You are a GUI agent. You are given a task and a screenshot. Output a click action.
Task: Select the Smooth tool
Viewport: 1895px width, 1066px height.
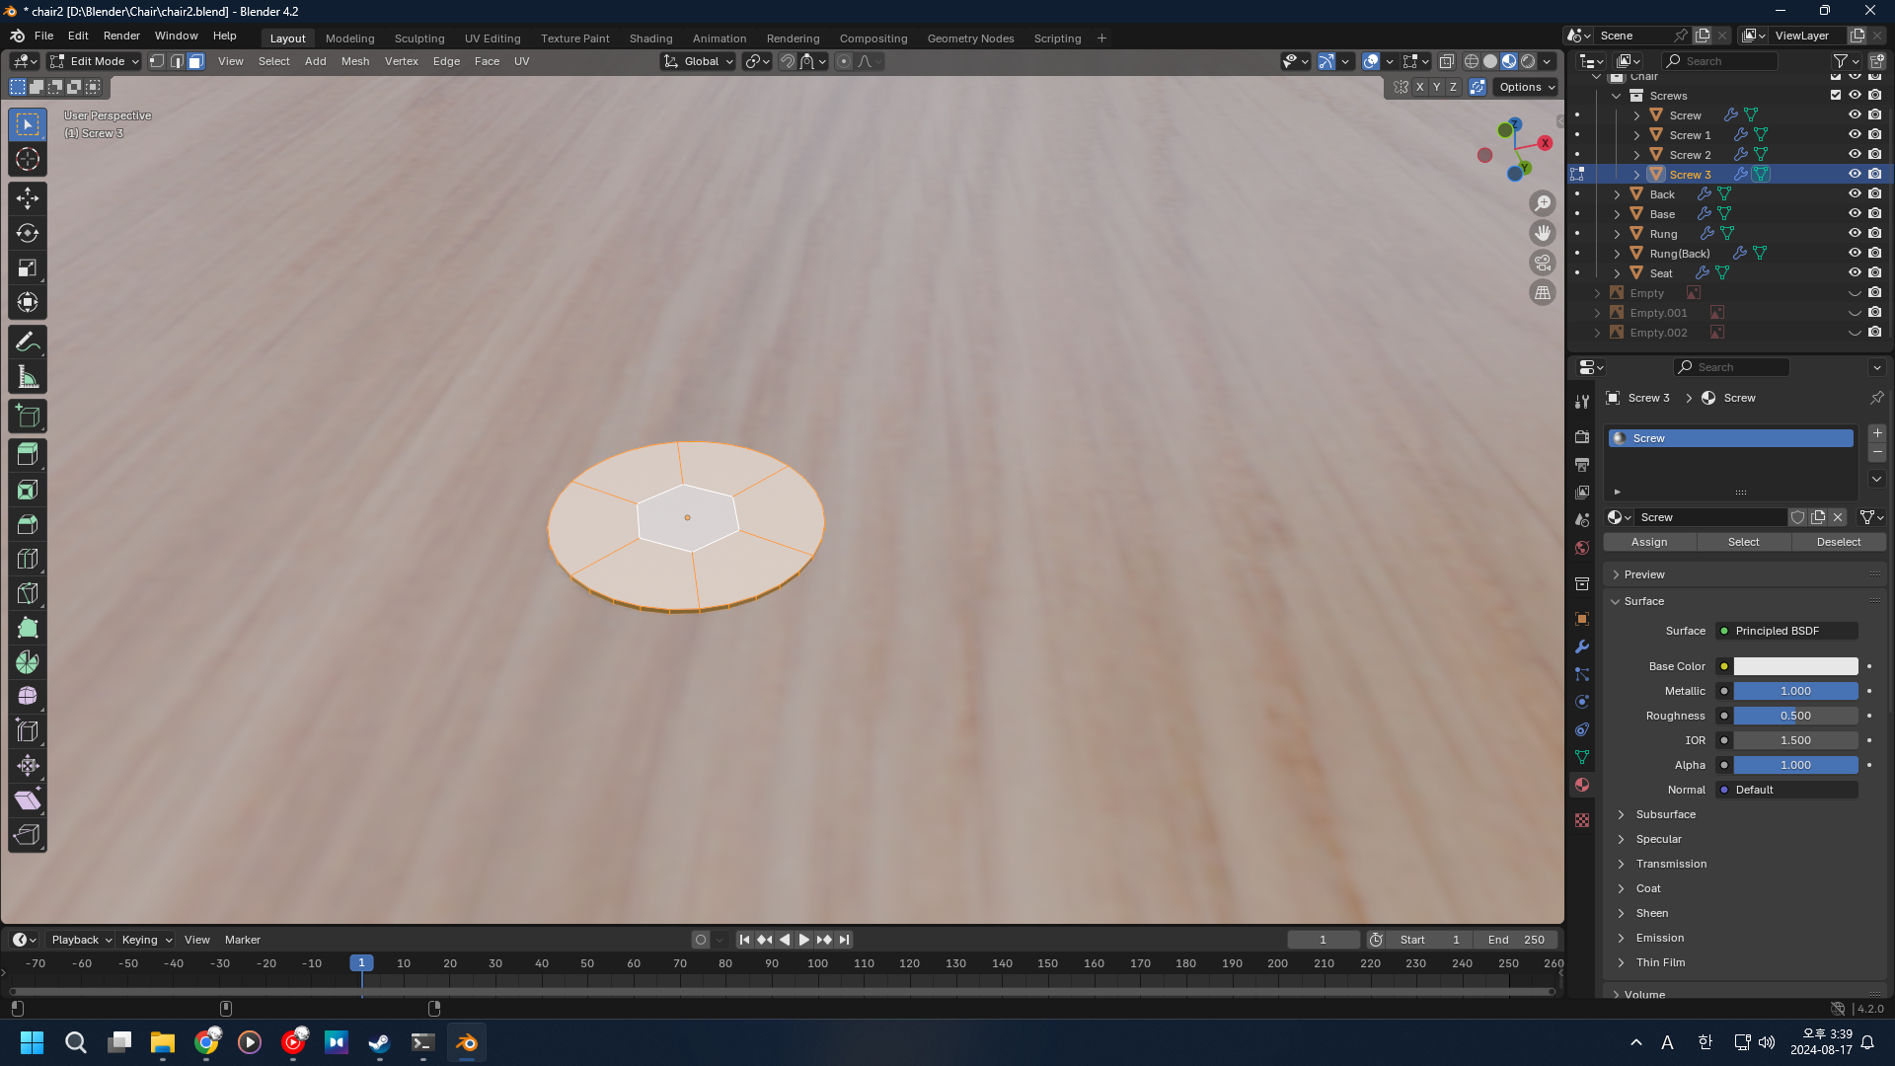pyautogui.click(x=28, y=697)
